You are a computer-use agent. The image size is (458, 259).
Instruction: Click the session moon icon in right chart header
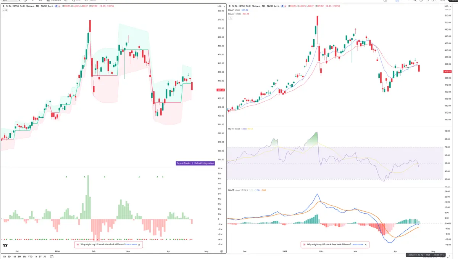(x=283, y=6)
